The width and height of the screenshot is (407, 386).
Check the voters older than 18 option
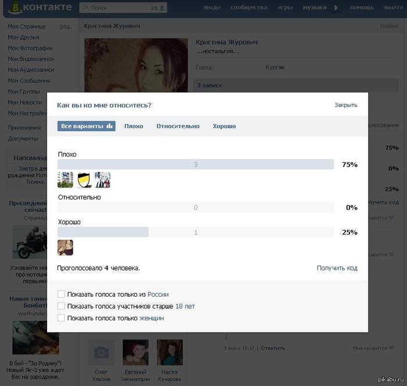tap(61, 306)
